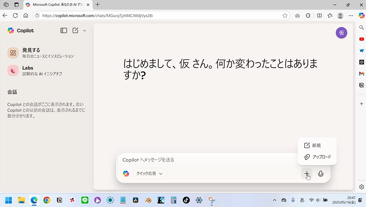Click the Copilot logo in composer
Viewport: 366px width, 207px height.
click(126, 174)
